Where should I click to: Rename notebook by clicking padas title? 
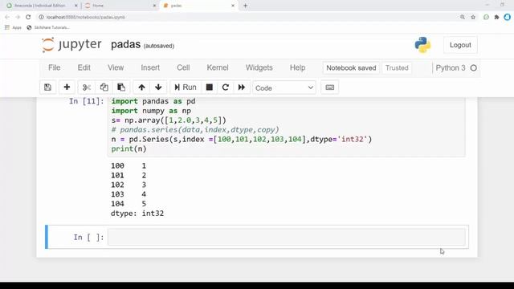tap(125, 45)
